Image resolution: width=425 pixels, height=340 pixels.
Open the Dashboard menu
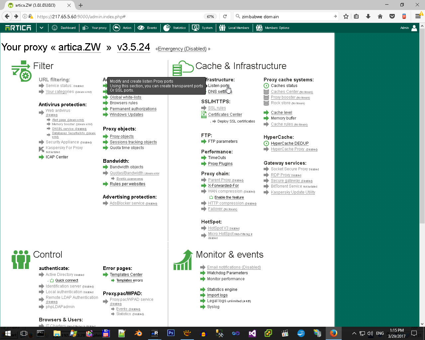tap(64, 28)
